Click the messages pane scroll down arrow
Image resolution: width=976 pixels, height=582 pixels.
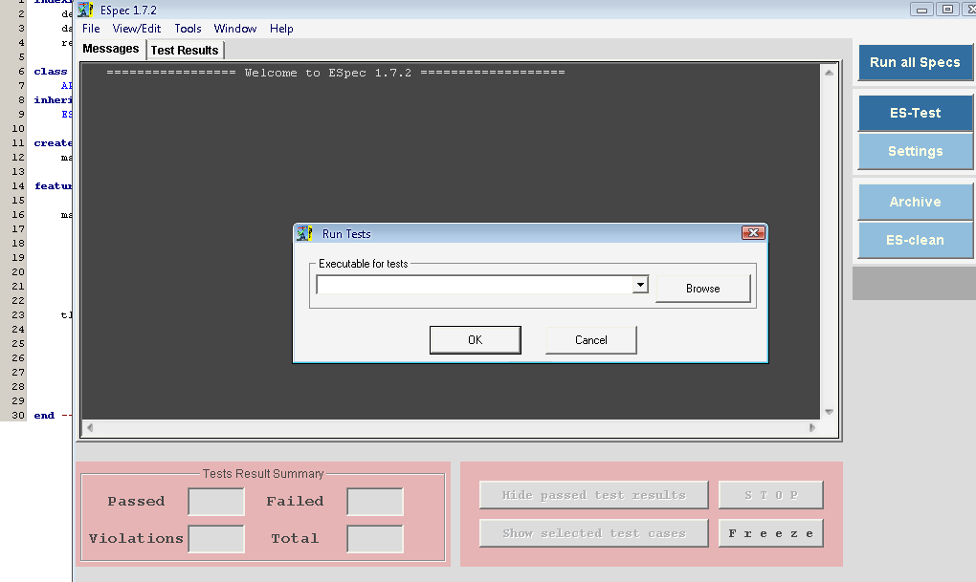pos(829,412)
